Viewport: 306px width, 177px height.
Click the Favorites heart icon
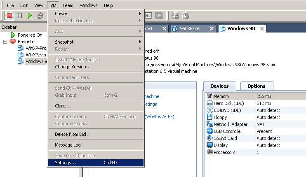[x=13, y=42]
